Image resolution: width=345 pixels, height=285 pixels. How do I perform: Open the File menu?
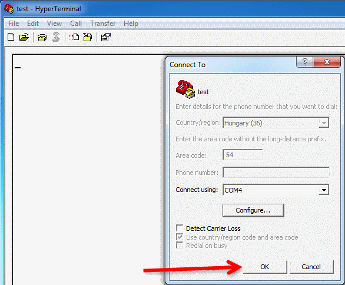14,24
